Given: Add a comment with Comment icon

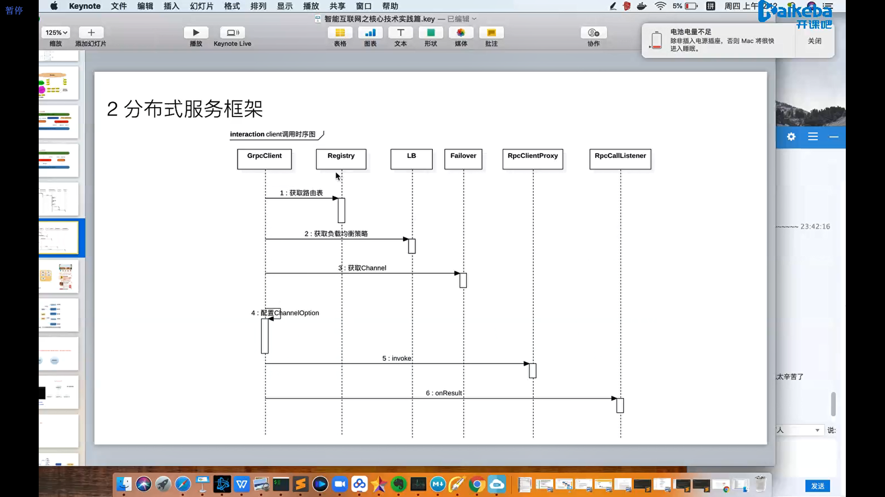Looking at the screenshot, I should [491, 33].
